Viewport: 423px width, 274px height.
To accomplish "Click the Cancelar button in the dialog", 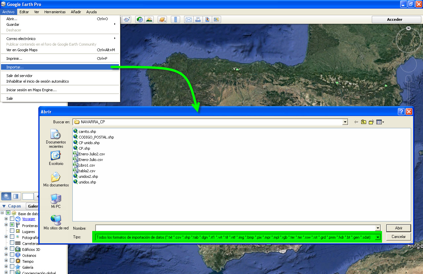I will [398, 237].
